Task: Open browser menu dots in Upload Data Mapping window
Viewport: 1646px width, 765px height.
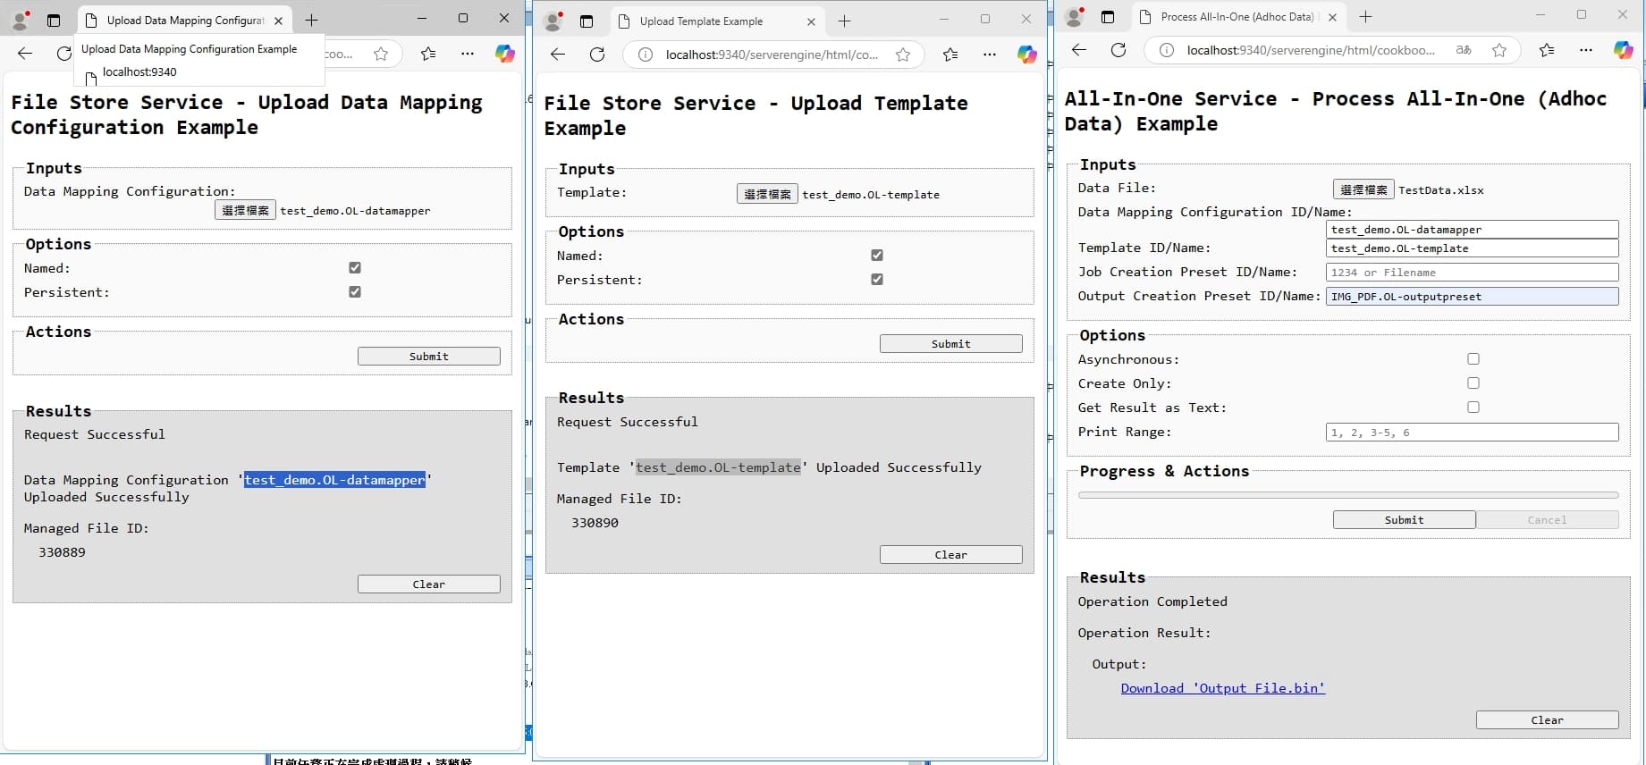Action: 468,54
